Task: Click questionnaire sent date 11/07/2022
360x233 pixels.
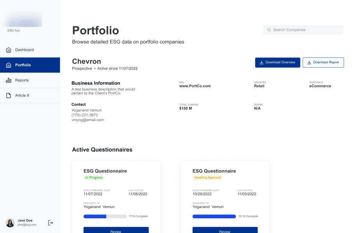Action: [93, 194]
